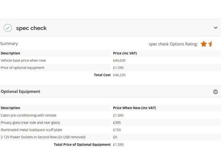Select the £150 price value
Image resolution: width=221 pixels, height=166 pixels.
point(117,130)
